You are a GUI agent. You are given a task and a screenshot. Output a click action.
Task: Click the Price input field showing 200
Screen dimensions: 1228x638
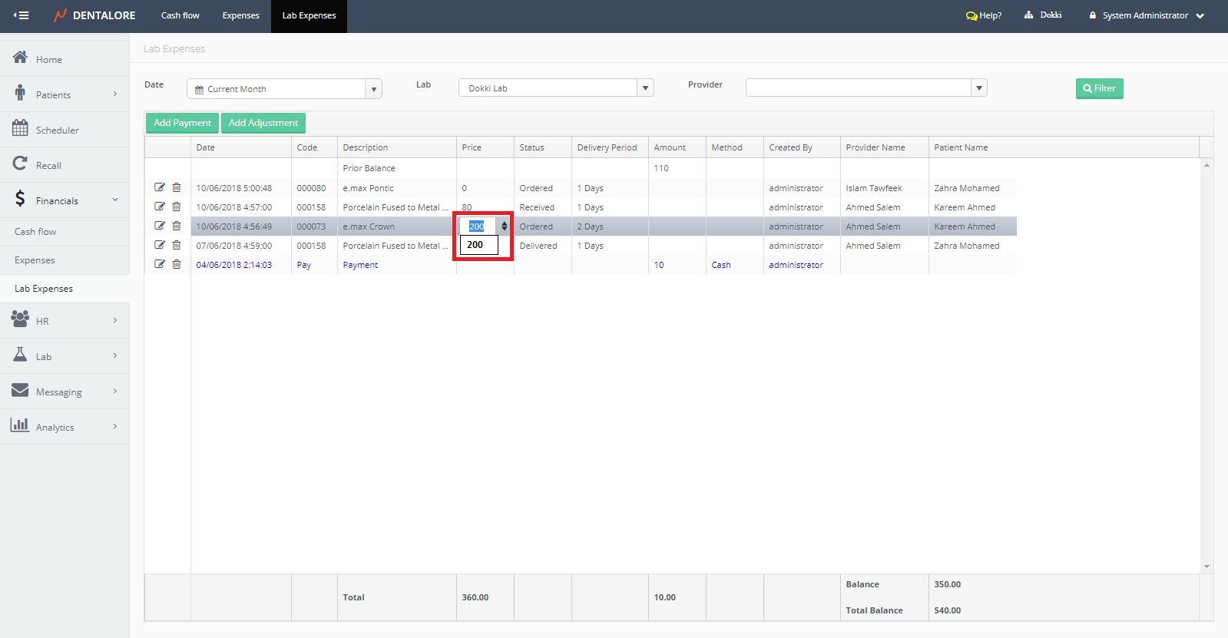[x=479, y=226]
